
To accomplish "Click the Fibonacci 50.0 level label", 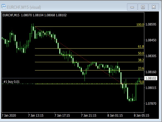I will point(141,53).
